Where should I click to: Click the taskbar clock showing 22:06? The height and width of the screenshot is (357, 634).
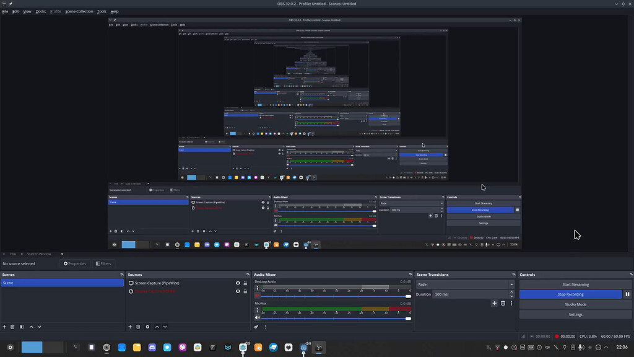pyautogui.click(x=622, y=347)
